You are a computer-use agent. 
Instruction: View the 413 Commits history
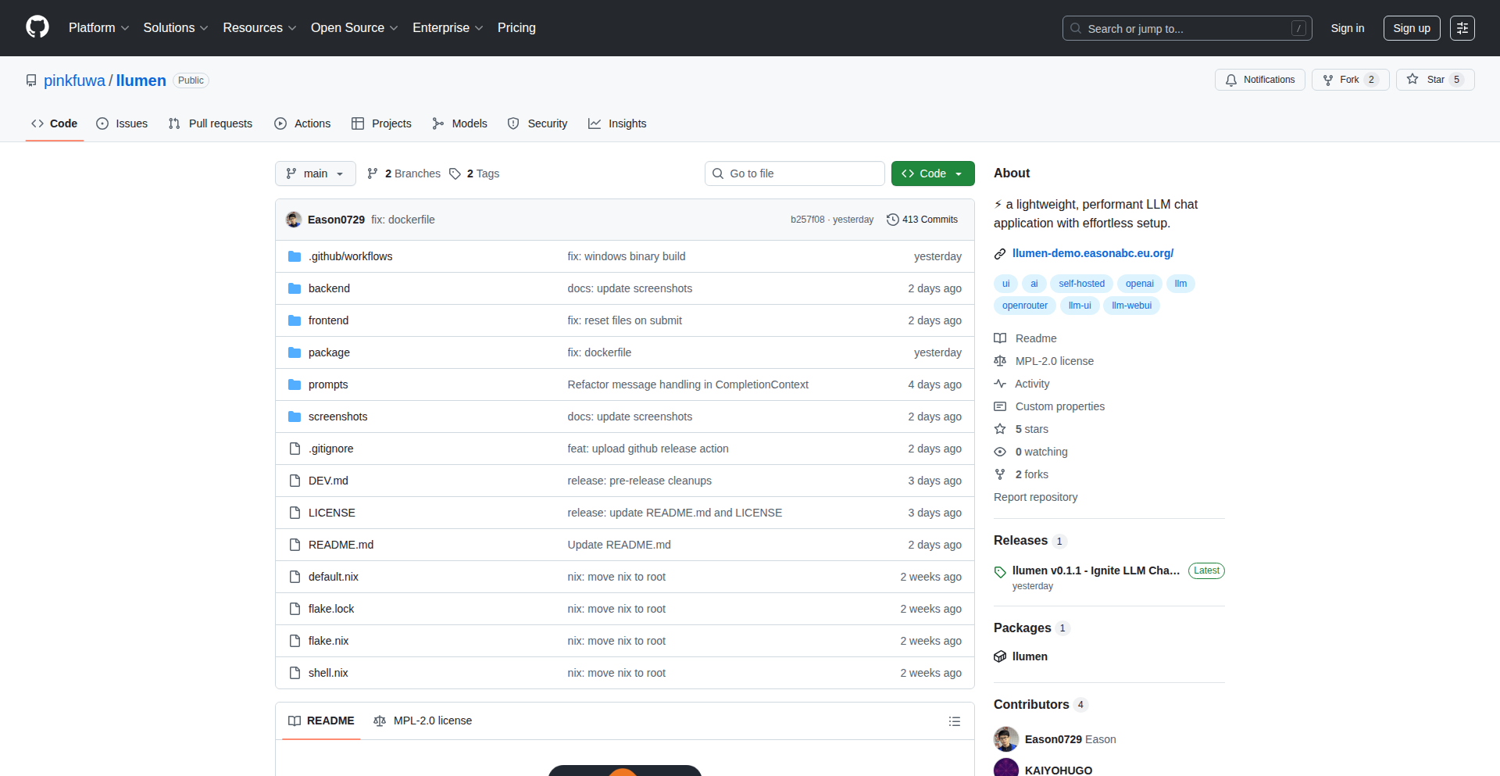[x=922, y=220]
